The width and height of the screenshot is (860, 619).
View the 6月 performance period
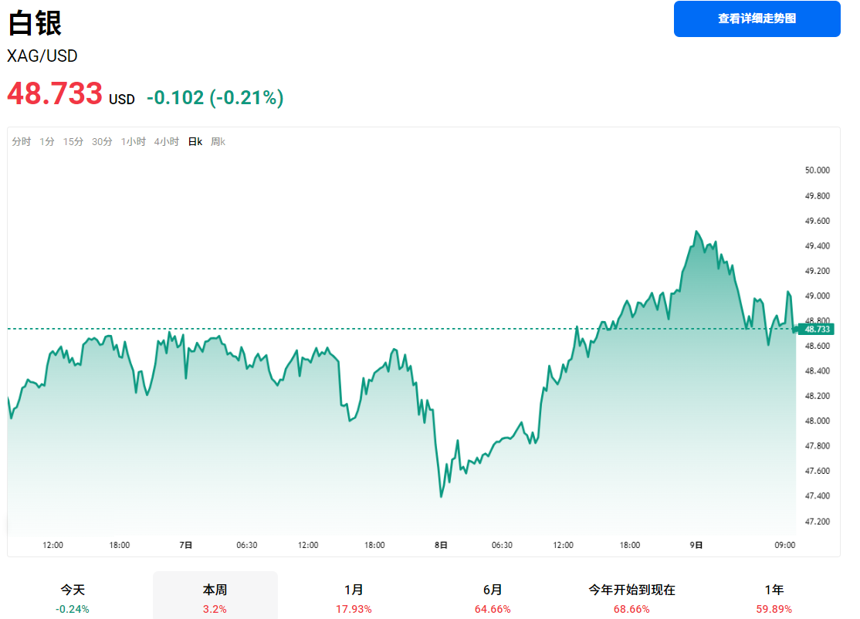tap(493, 597)
